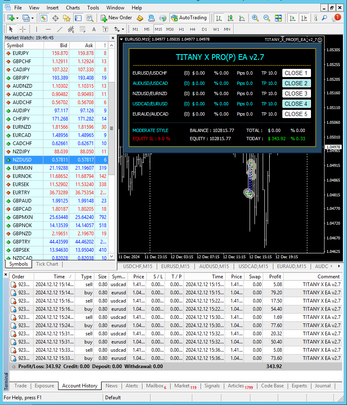Enable the M5 timeframe button

[x=146, y=29]
